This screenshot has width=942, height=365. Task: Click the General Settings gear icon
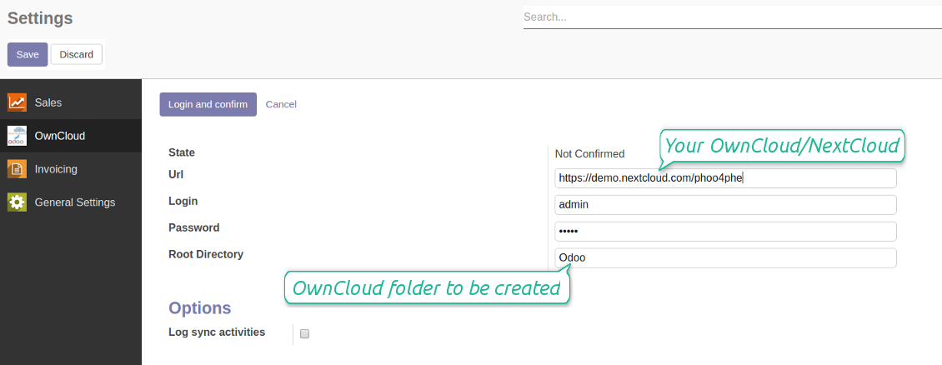(17, 202)
